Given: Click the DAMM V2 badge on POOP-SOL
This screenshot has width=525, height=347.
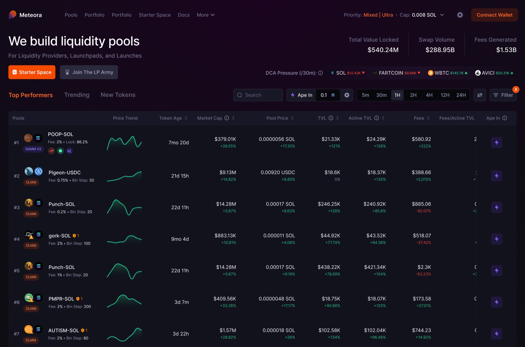Looking at the screenshot, I should (x=33, y=149).
